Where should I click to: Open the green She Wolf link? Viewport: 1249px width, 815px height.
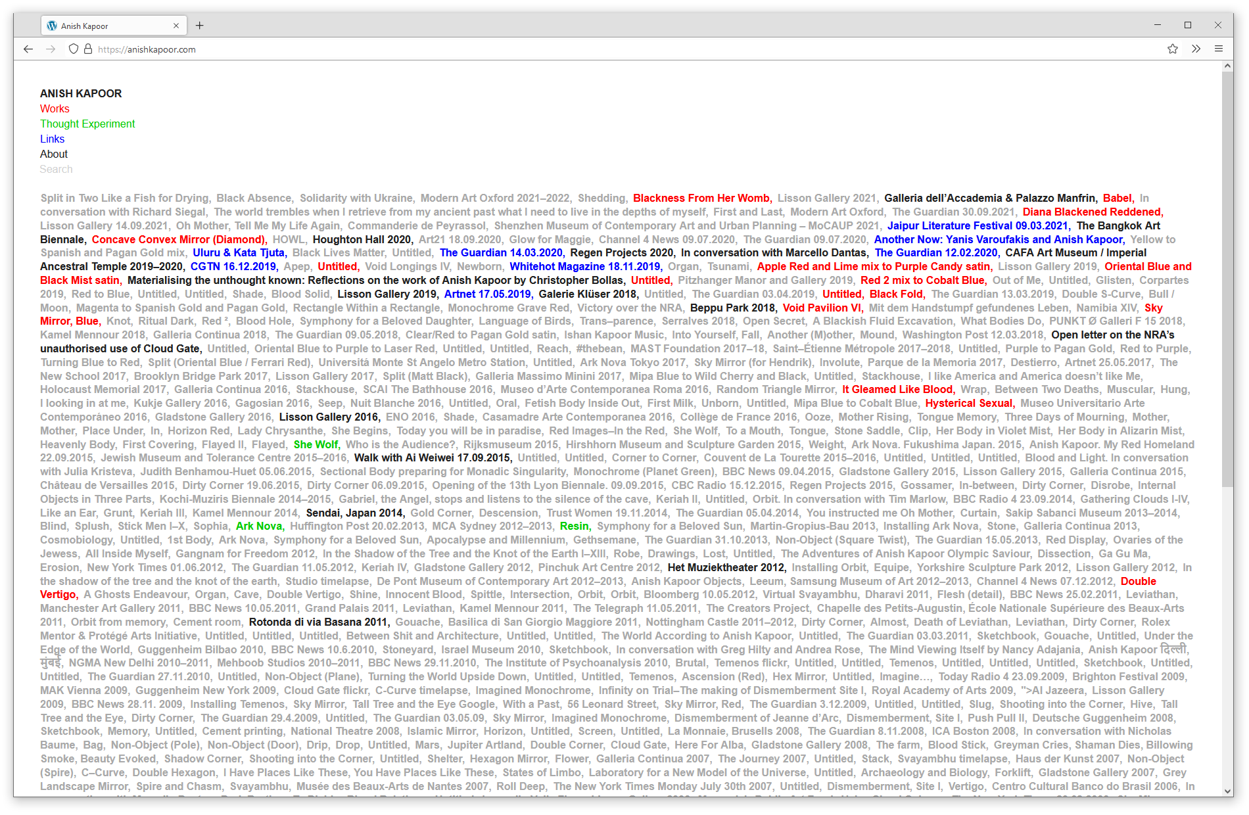tap(316, 444)
